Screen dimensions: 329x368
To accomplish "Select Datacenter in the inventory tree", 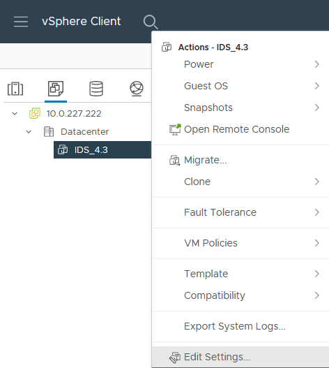I will point(85,132).
